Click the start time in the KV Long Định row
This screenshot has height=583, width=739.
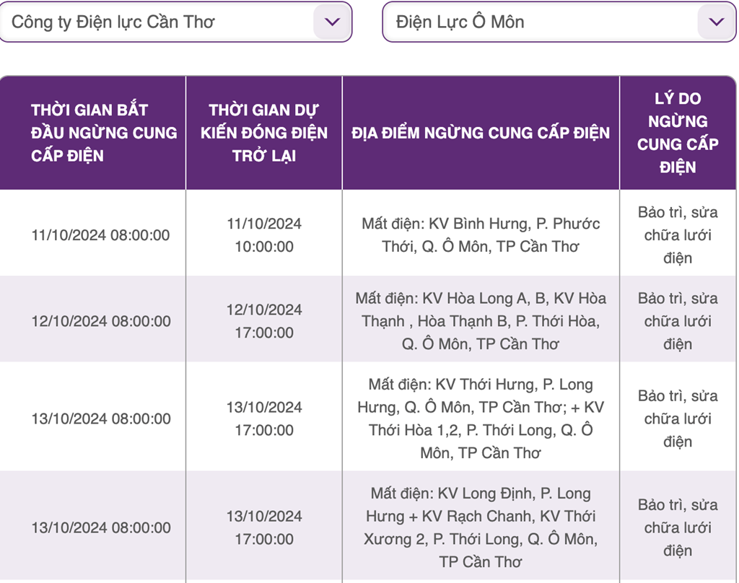tap(101, 527)
